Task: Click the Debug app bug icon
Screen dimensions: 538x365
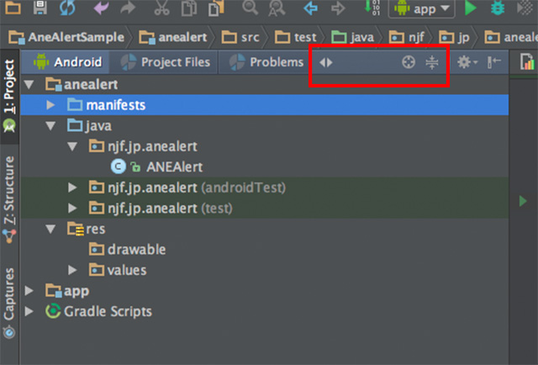Action: click(498, 8)
